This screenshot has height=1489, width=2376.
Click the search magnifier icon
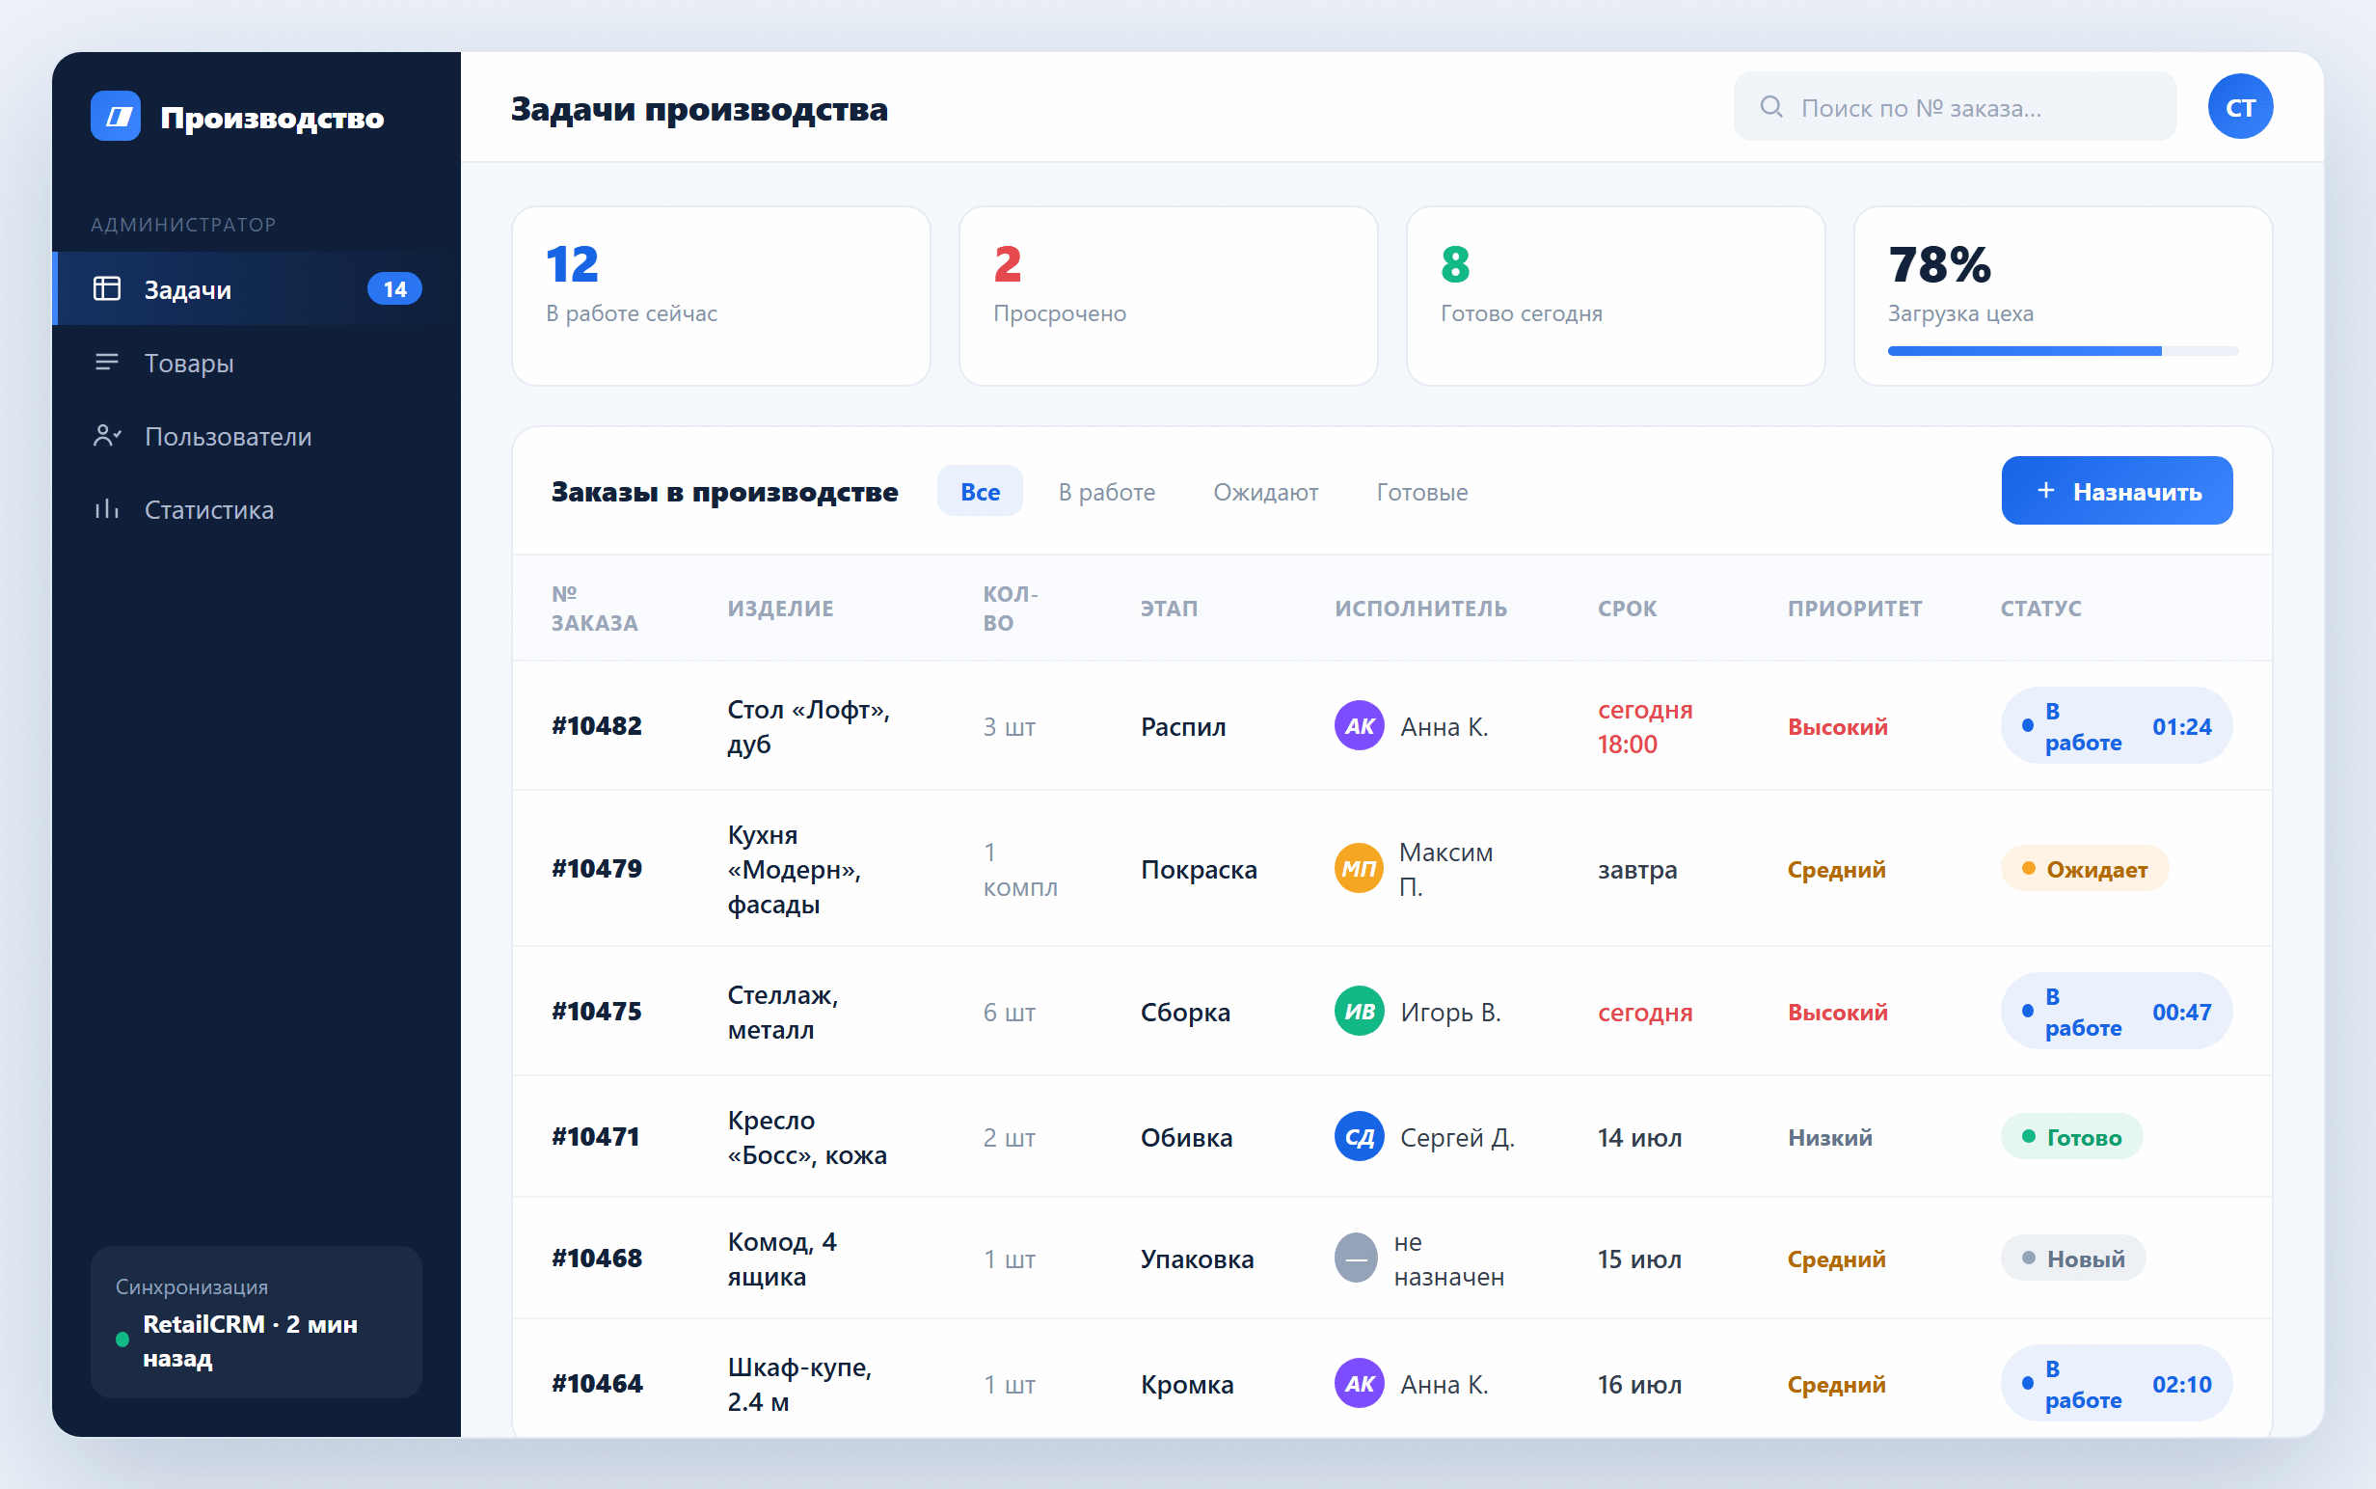coord(1770,106)
